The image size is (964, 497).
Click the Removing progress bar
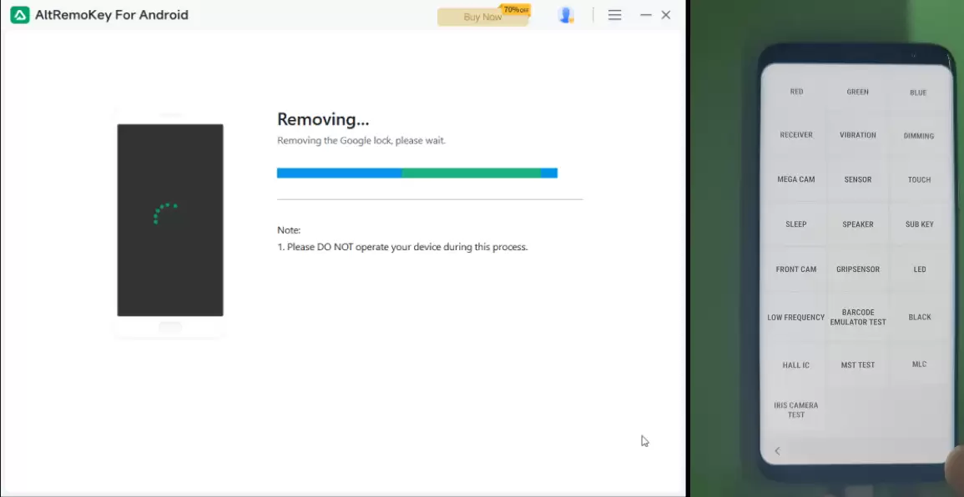417,173
